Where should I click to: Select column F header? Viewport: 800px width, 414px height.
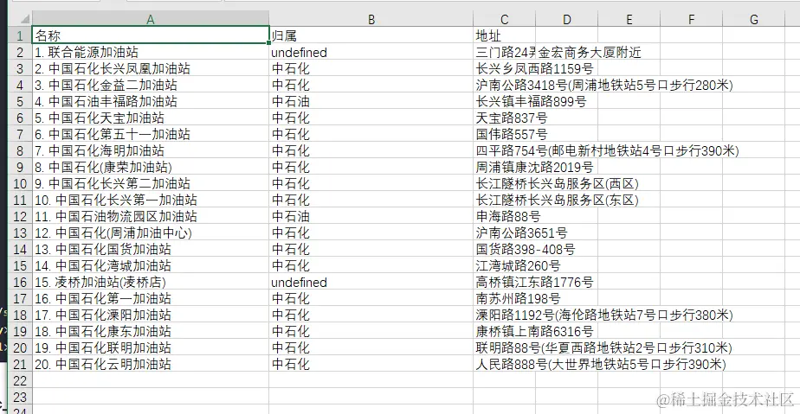tap(691, 19)
